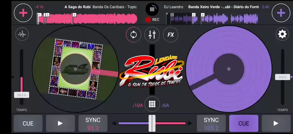Open the settings gear
Image resolution: width=293 pixels, height=134 pixels.
(282, 34)
